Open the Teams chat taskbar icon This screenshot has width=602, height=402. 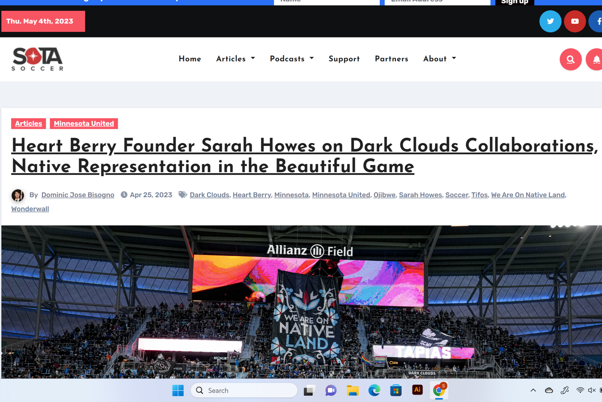point(331,391)
